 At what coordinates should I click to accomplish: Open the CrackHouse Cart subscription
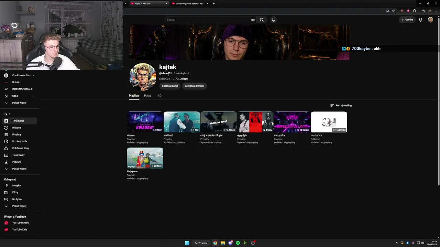(20, 75)
